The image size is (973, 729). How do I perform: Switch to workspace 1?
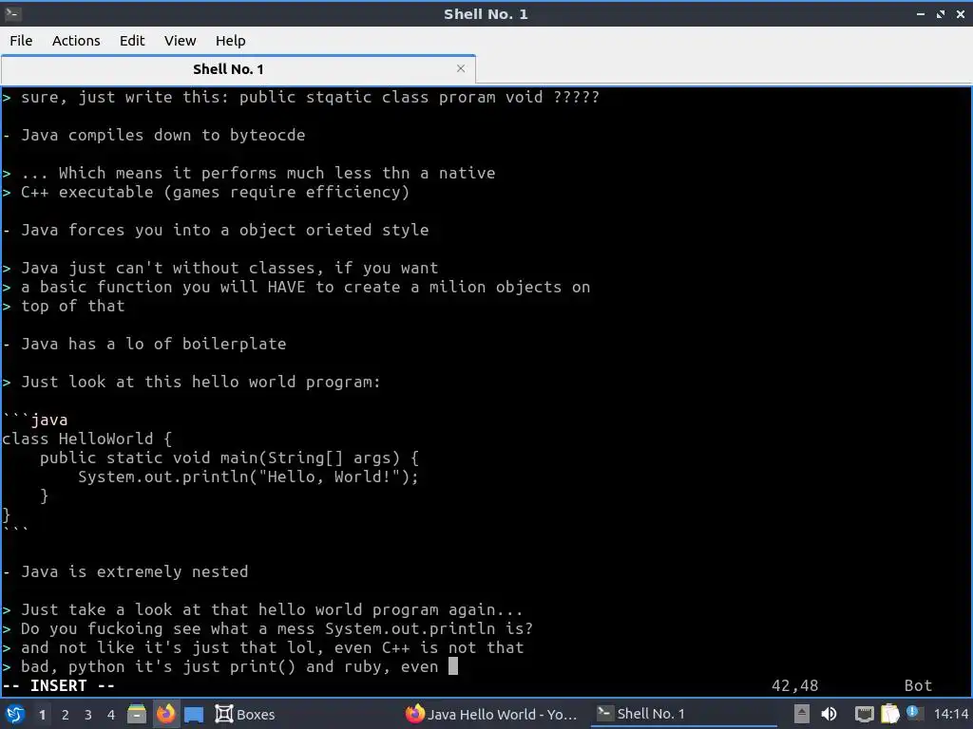coord(42,715)
